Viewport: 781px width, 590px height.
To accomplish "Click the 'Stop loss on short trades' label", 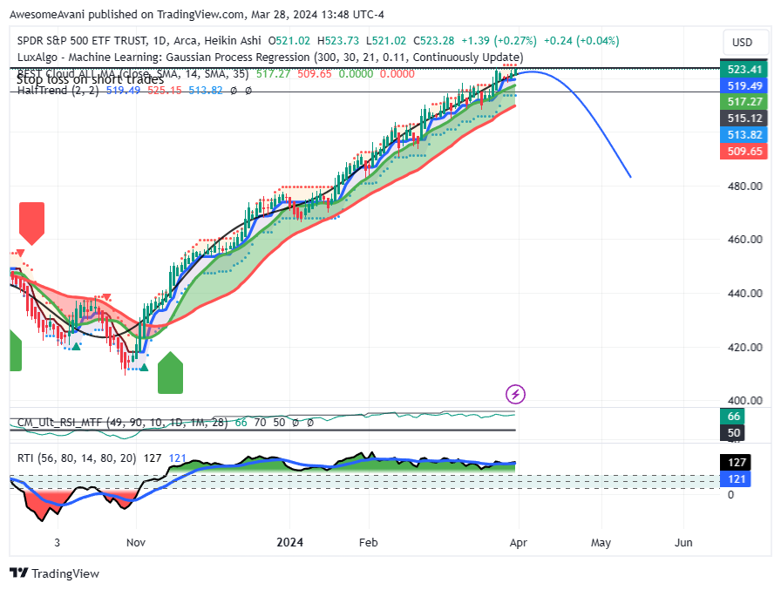I will 90,79.
